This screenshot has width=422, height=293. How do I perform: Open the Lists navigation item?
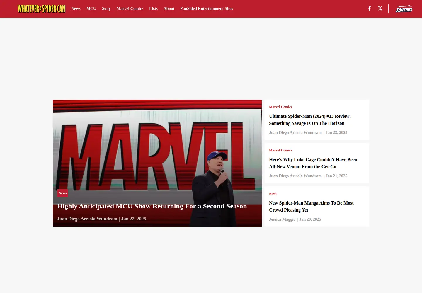pyautogui.click(x=153, y=9)
